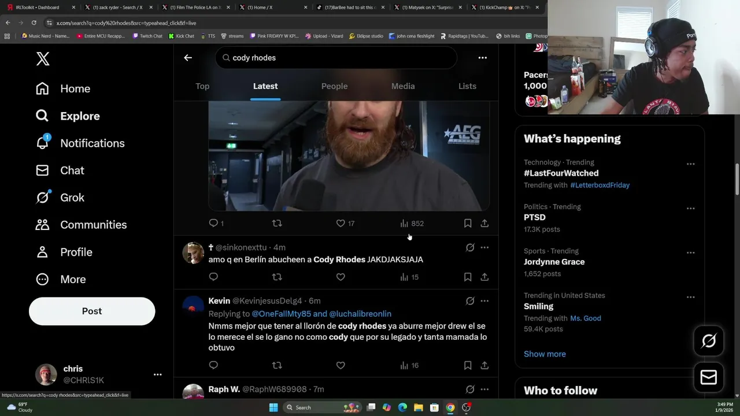This screenshot has width=740, height=416.
Task: Open Communities in sidebar
Action: pyautogui.click(x=81, y=225)
